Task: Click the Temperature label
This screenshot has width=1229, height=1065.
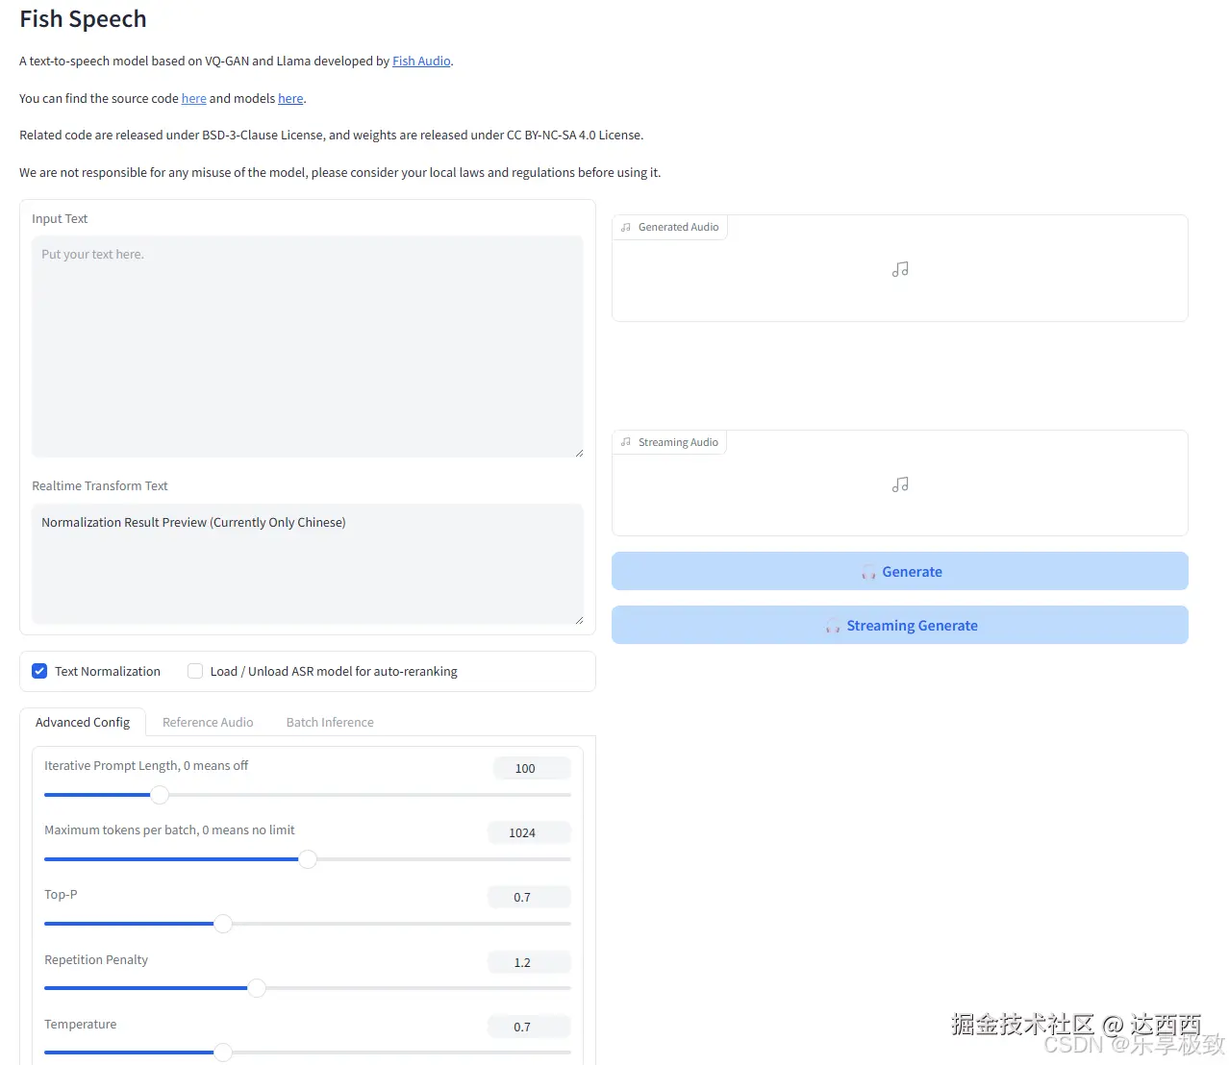Action: tap(81, 1025)
